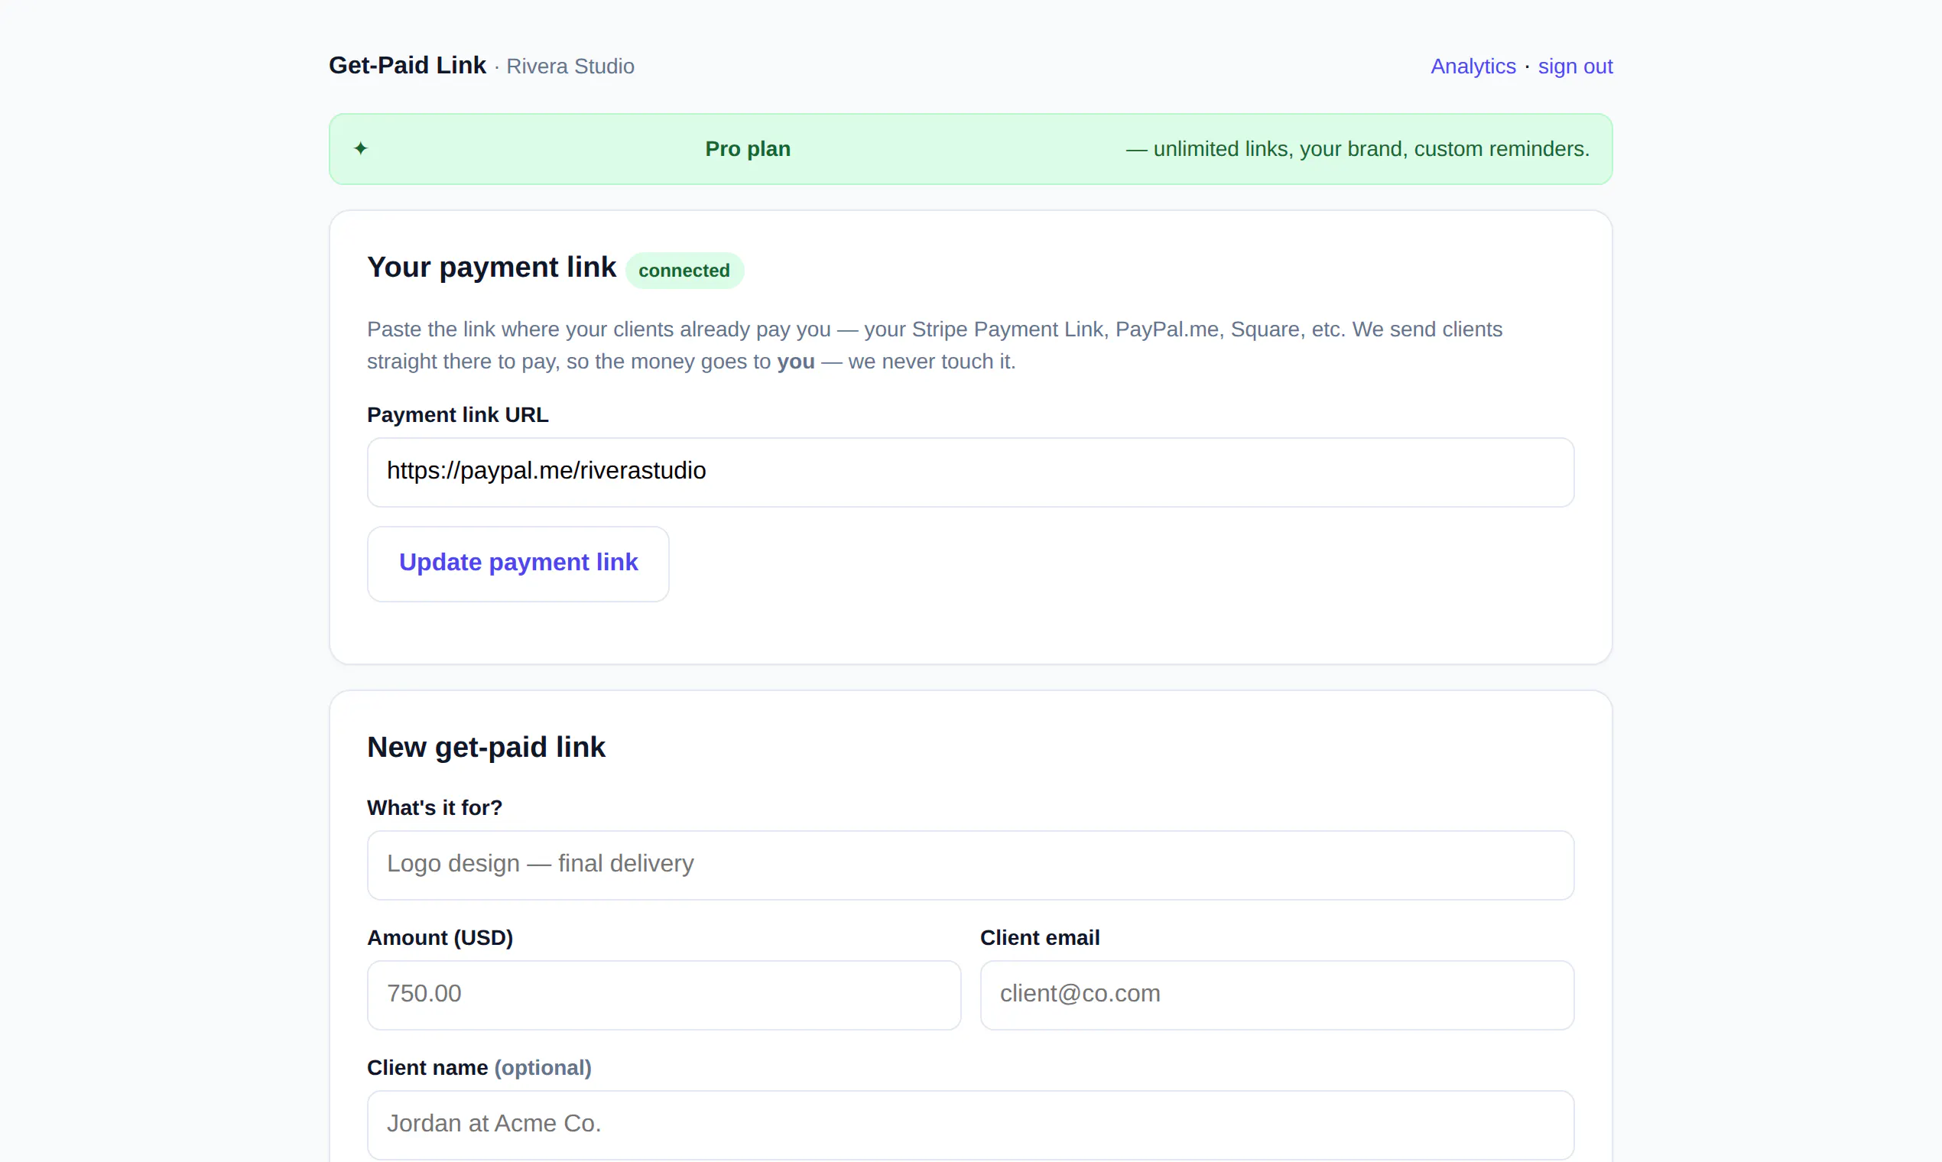Click the Your payment link heading
The image size is (1942, 1162).
492,268
